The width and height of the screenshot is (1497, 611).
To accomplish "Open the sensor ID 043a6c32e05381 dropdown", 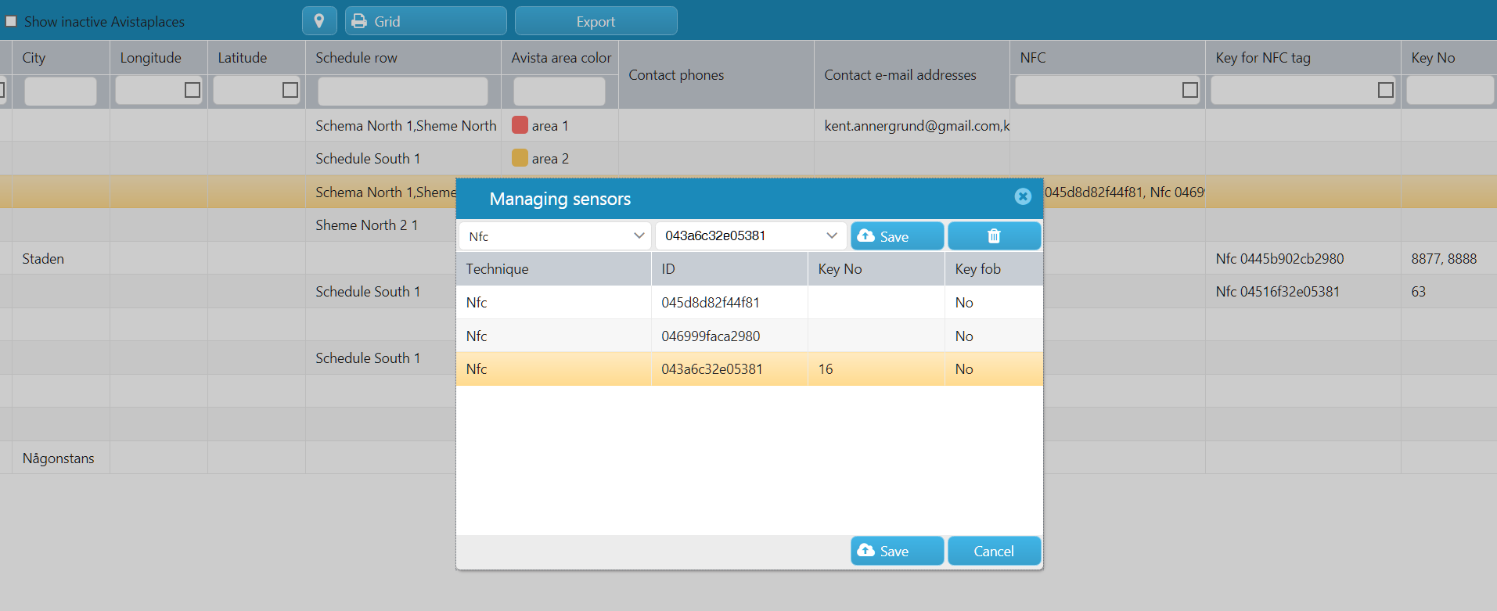I will click(751, 236).
